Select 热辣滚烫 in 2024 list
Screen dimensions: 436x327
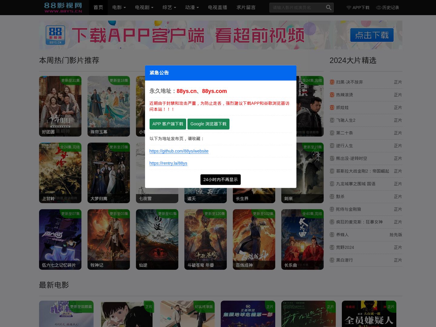click(x=345, y=95)
